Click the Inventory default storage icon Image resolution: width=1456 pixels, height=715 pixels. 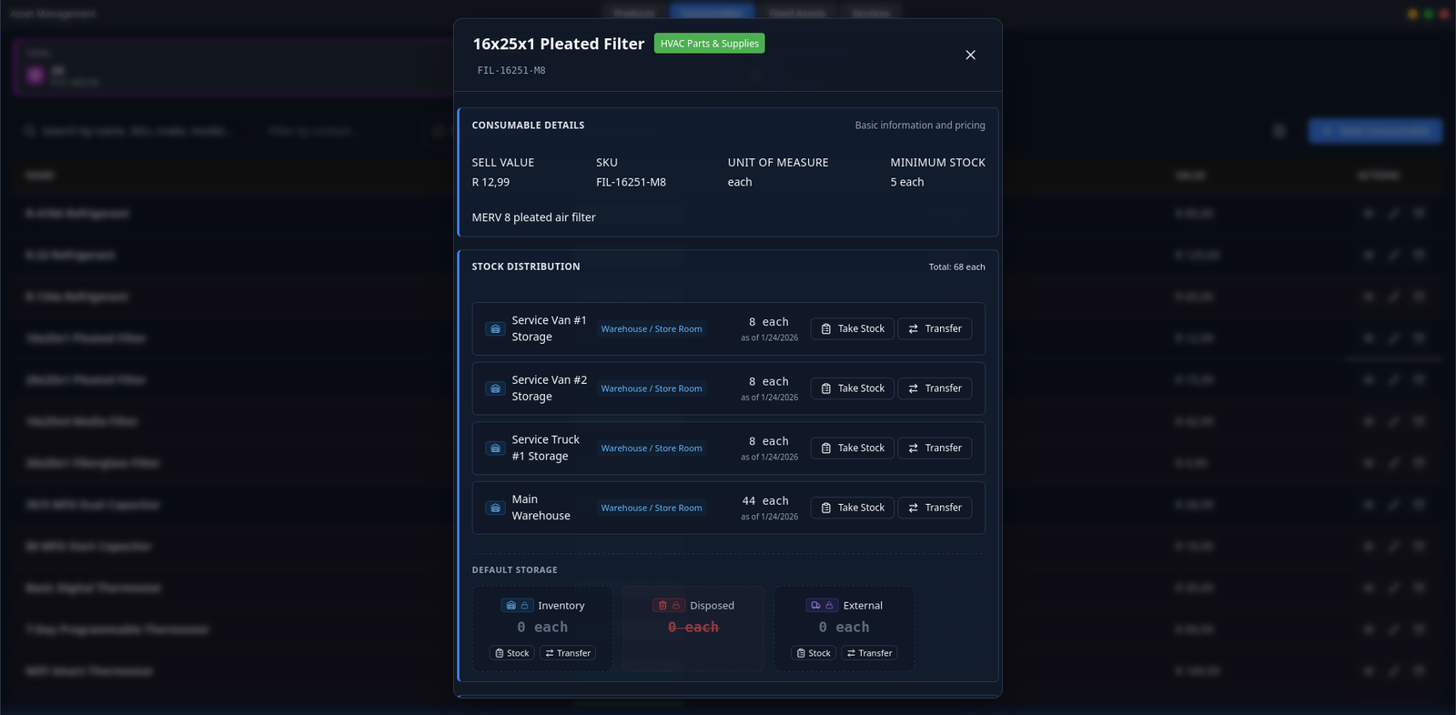point(511,606)
